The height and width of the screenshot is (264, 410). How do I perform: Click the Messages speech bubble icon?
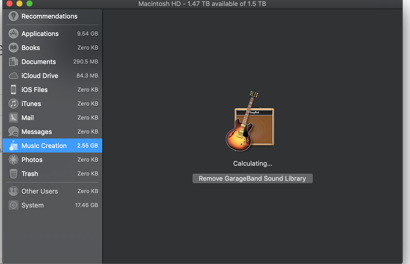(13, 132)
